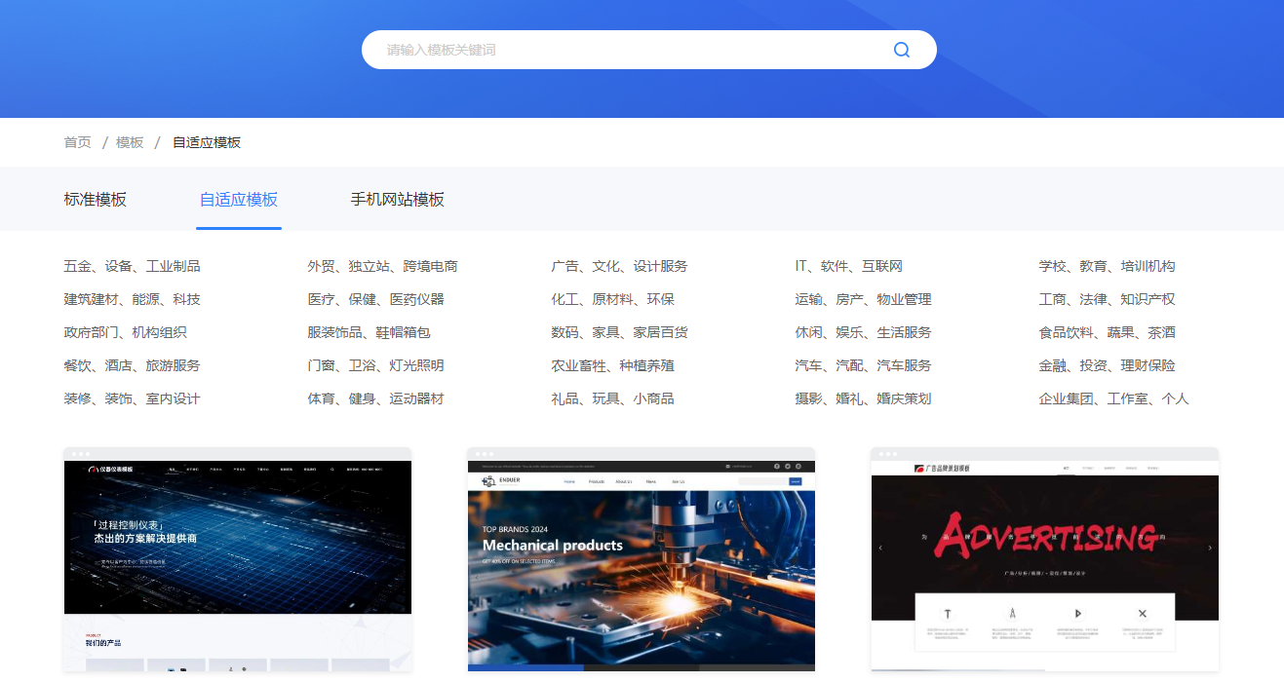Select the 金融、投资、理财保险 category

[1108, 365]
